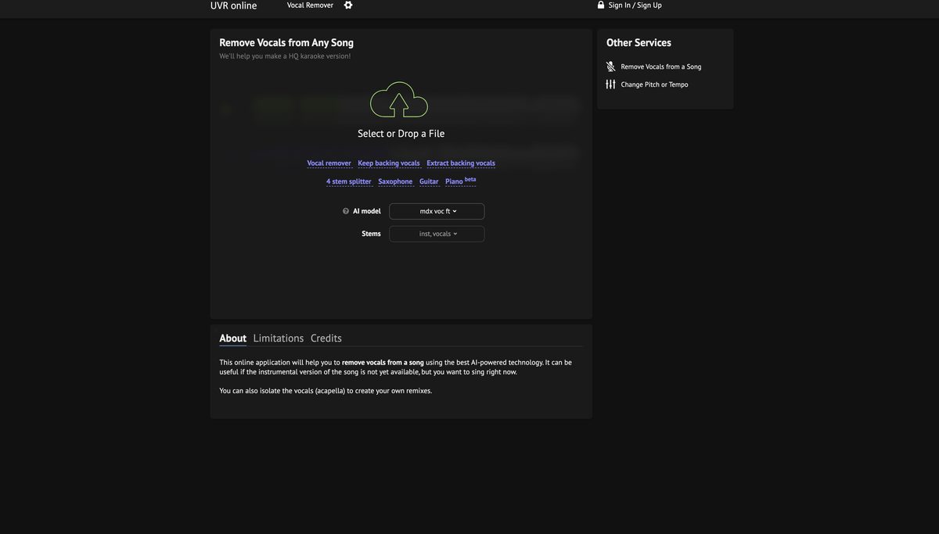Select the About tab
Viewport: 939px width, 534px height.
232,339
